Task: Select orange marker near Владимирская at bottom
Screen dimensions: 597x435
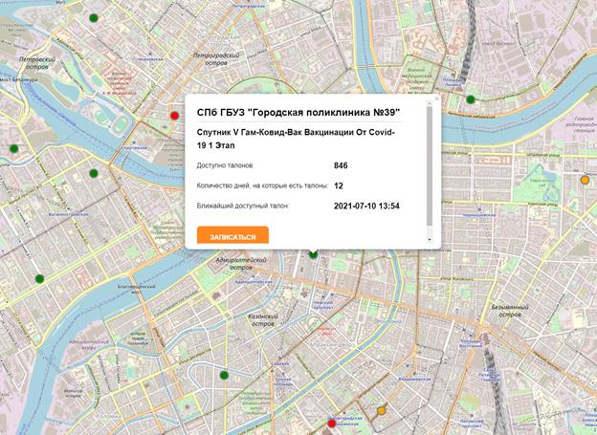Action: tap(381, 411)
